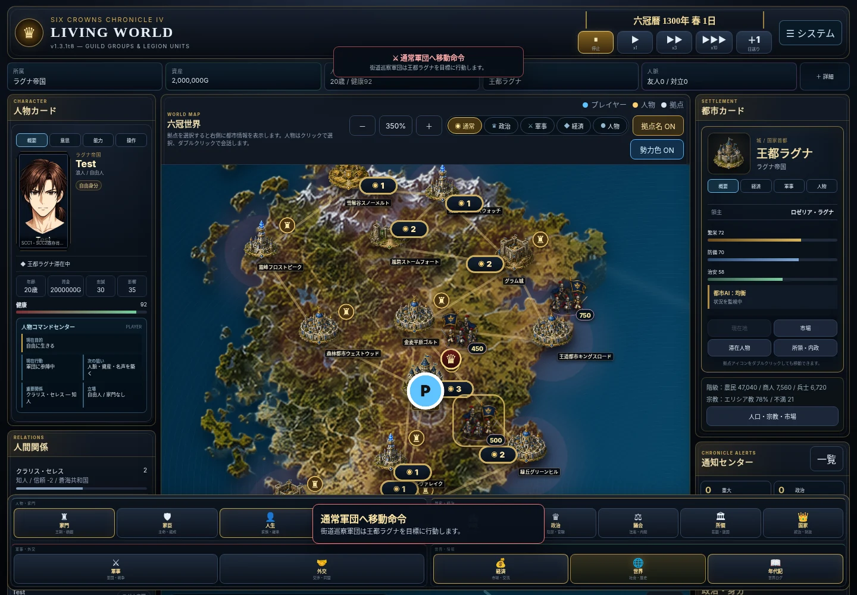Open 人口・宗教・市場 details
857x595 pixels.
772,416
